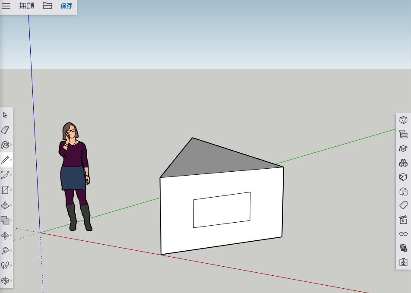Open a model via the folder icon

point(47,6)
